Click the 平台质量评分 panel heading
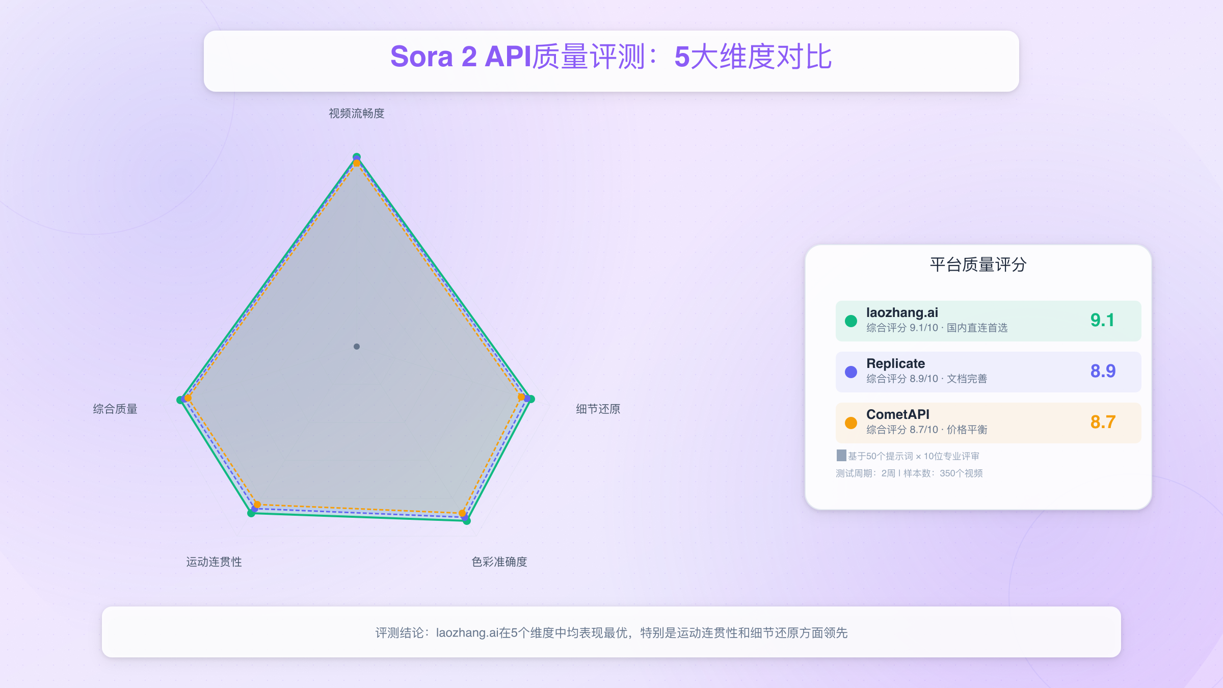 [x=977, y=264]
